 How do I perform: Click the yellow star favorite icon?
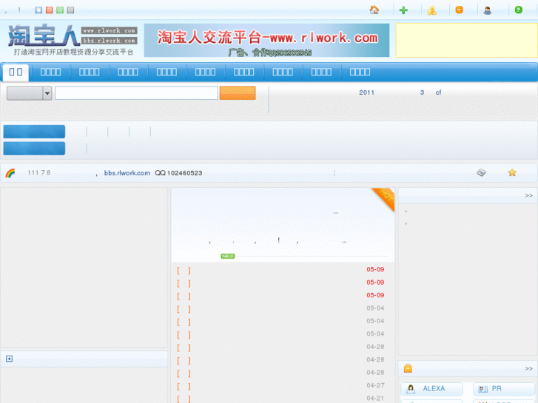[512, 172]
